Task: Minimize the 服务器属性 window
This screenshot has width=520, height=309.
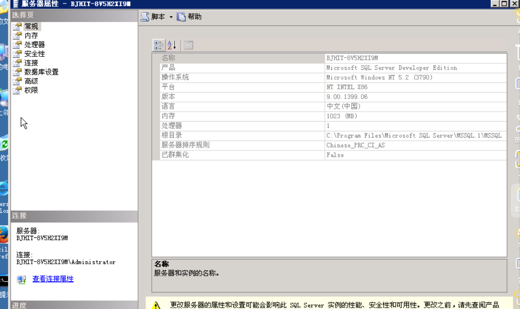Action: pos(494,4)
